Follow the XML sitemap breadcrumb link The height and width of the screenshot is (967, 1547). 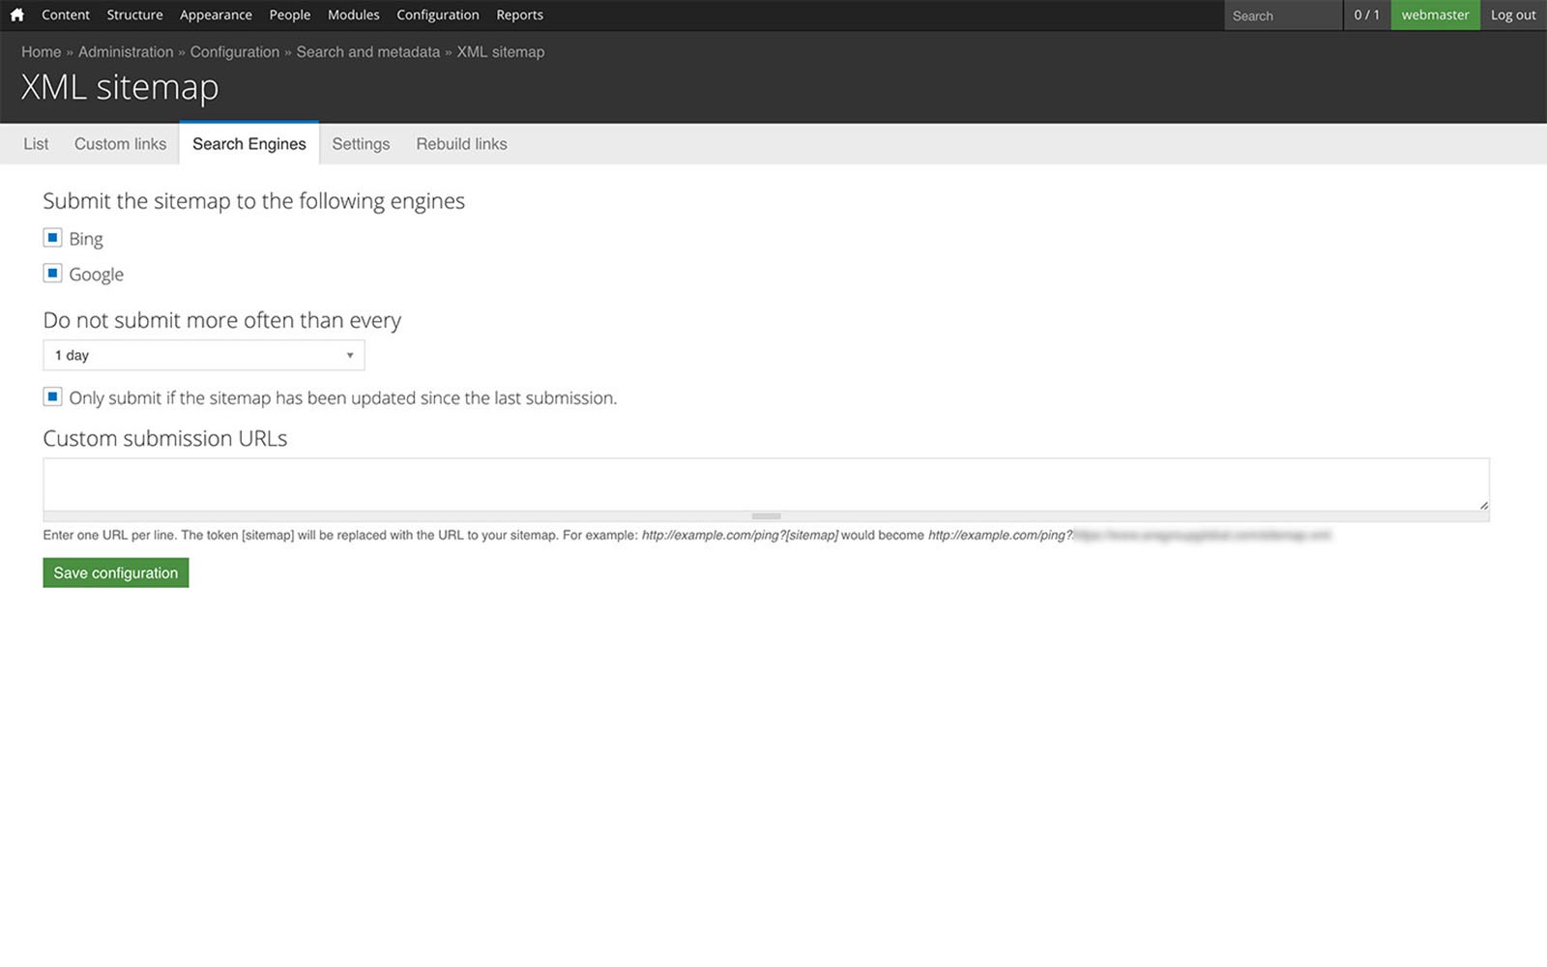click(501, 52)
